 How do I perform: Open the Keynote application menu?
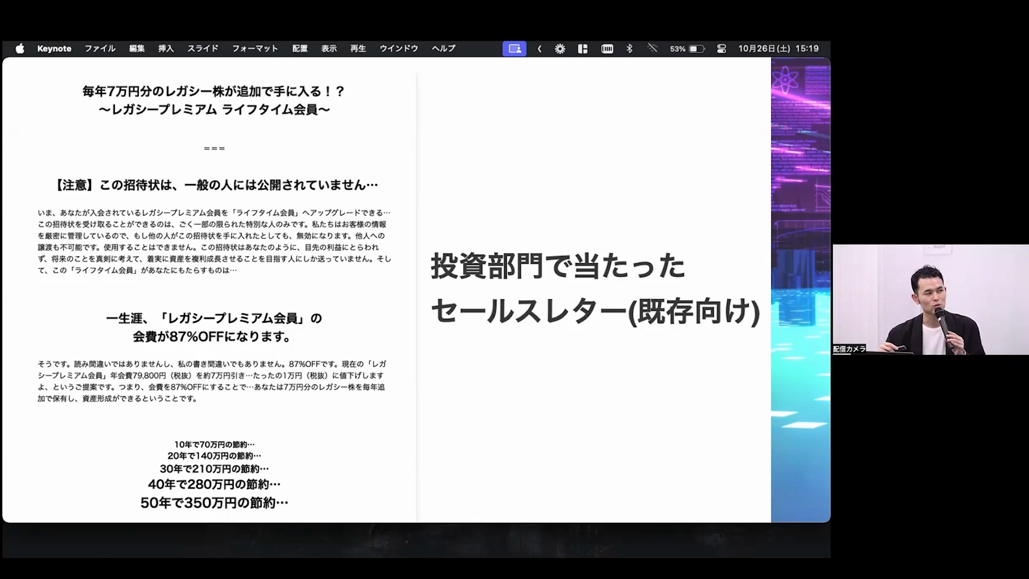[54, 49]
